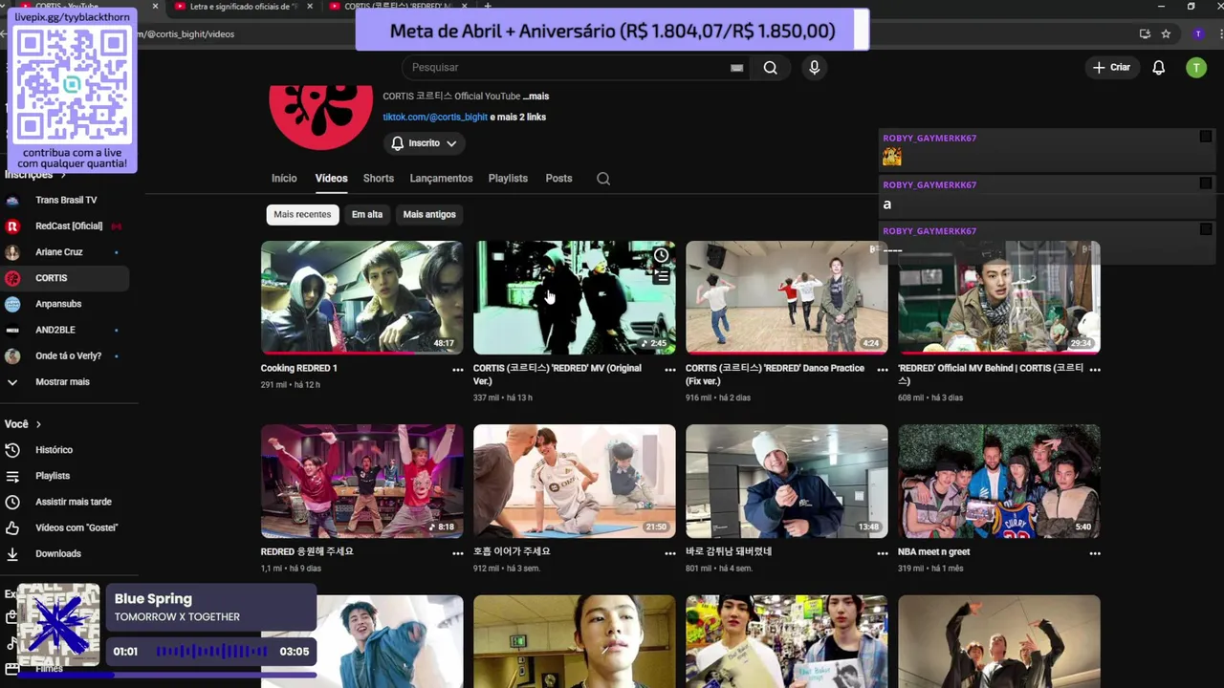The height and width of the screenshot is (688, 1224).
Task: Open the on-screen keyboard icon in search box
Action: tap(736, 68)
